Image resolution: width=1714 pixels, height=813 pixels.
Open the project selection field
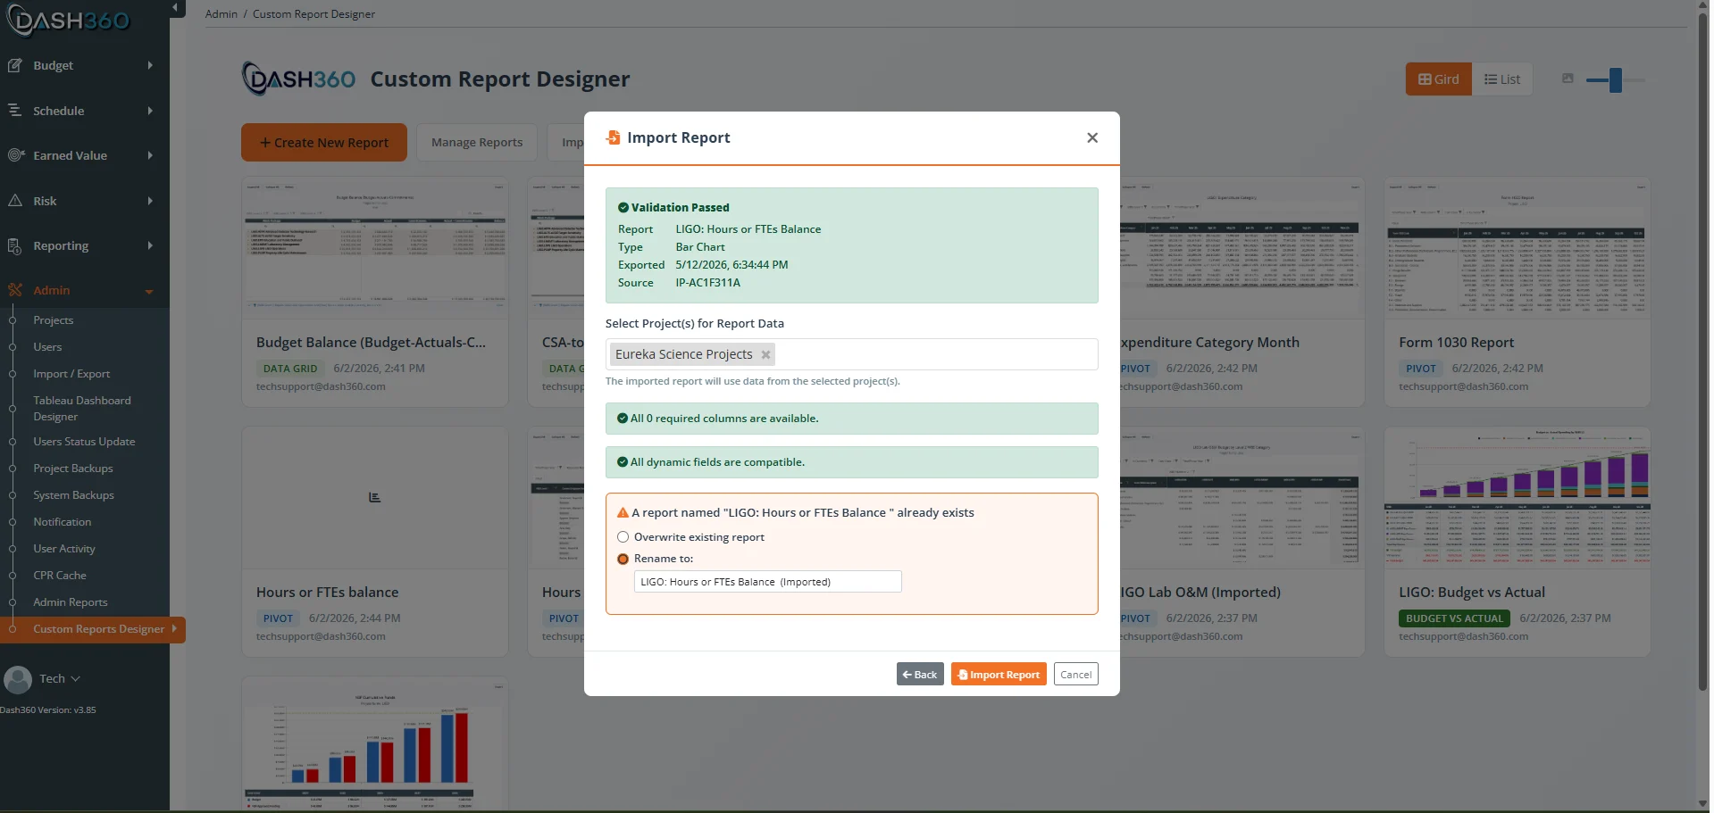(x=851, y=354)
